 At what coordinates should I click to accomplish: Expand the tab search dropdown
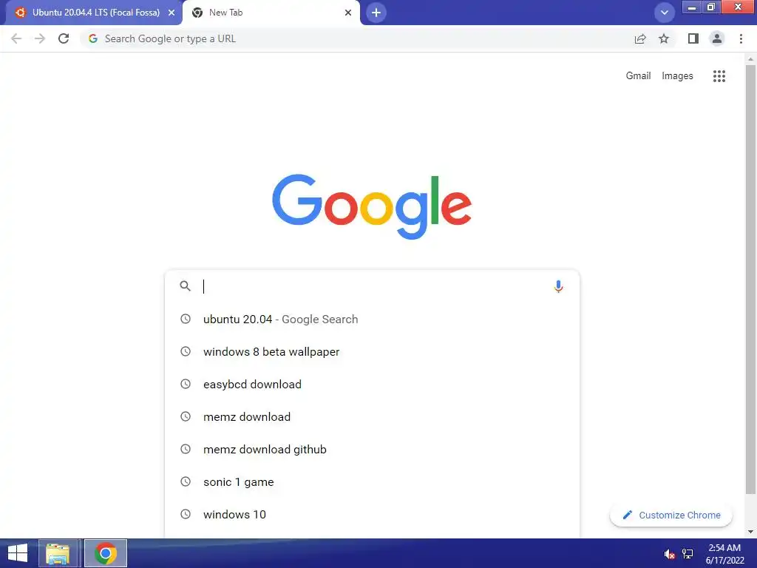click(x=665, y=13)
